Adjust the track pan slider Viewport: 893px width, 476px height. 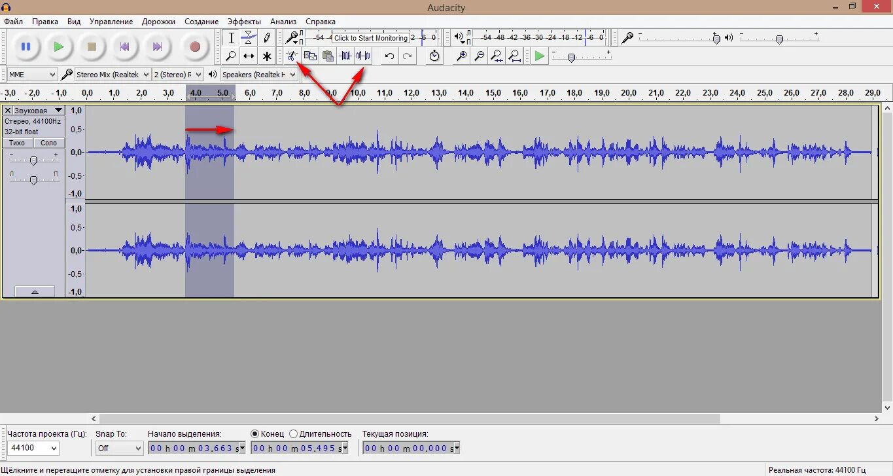tap(33, 179)
